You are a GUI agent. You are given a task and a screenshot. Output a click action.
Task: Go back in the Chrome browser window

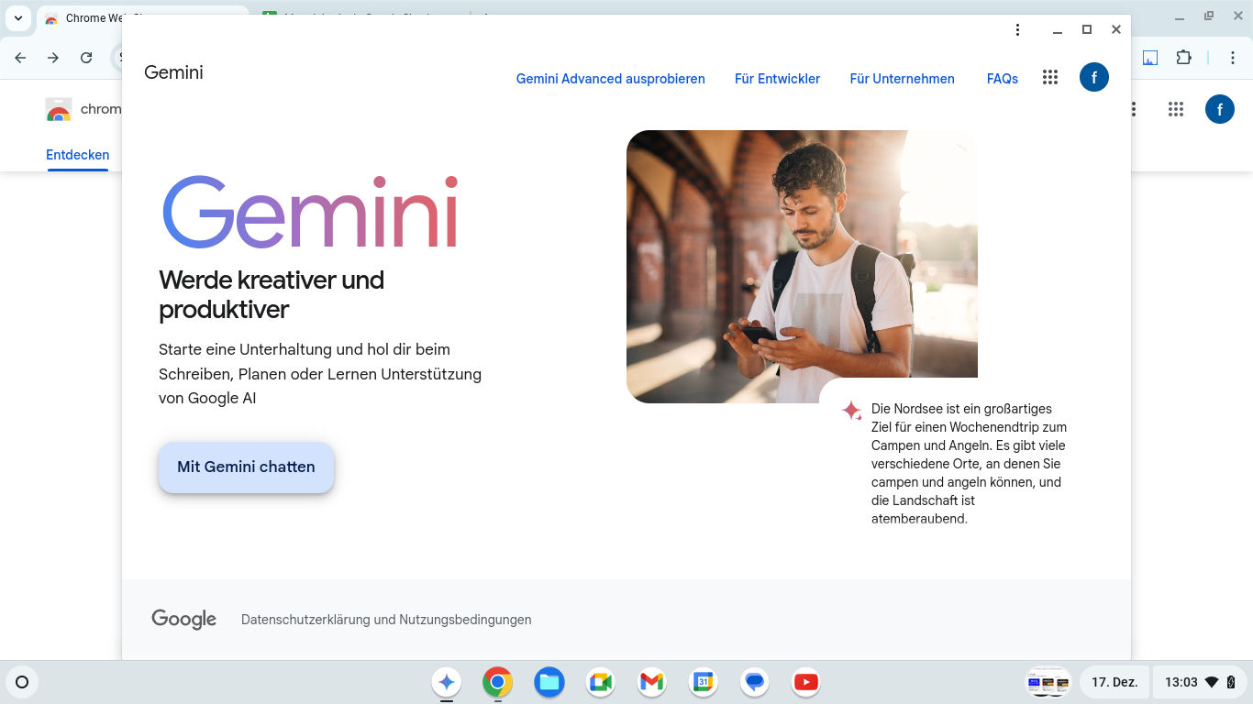(20, 58)
